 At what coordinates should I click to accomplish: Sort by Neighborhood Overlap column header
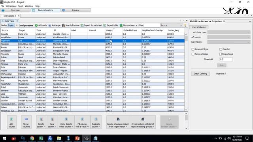click(x=154, y=30)
